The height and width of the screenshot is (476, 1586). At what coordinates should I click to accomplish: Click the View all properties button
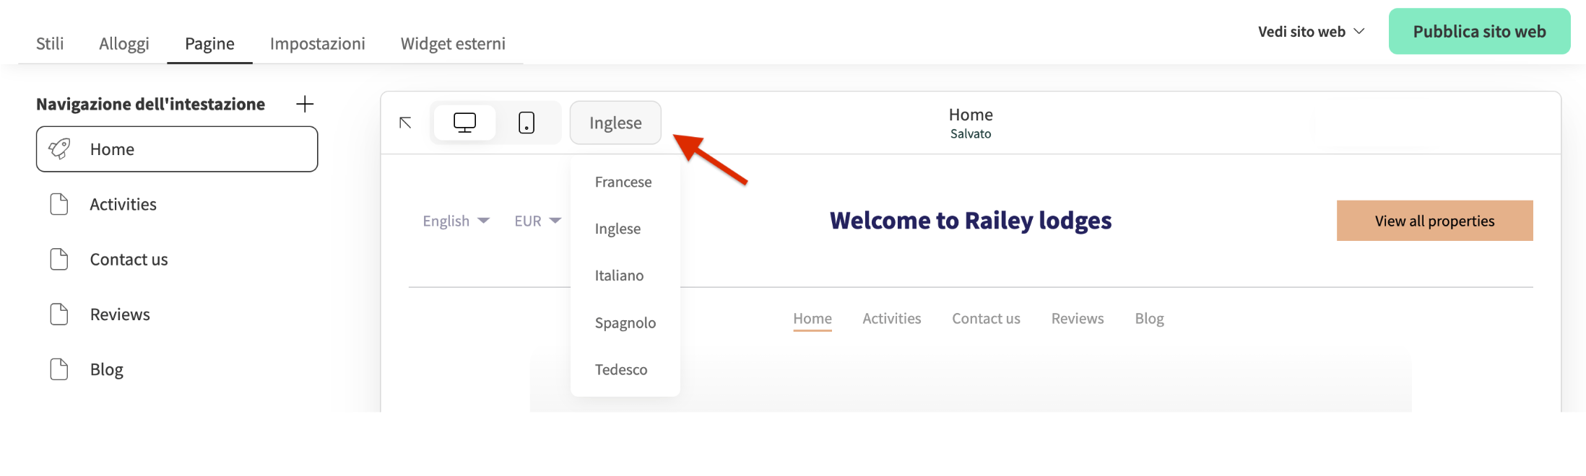pyautogui.click(x=1434, y=221)
